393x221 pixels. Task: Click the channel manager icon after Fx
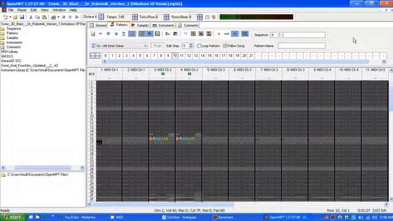[157, 34]
